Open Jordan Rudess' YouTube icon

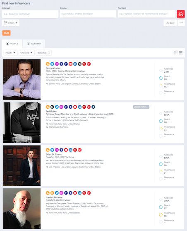point(75,193)
